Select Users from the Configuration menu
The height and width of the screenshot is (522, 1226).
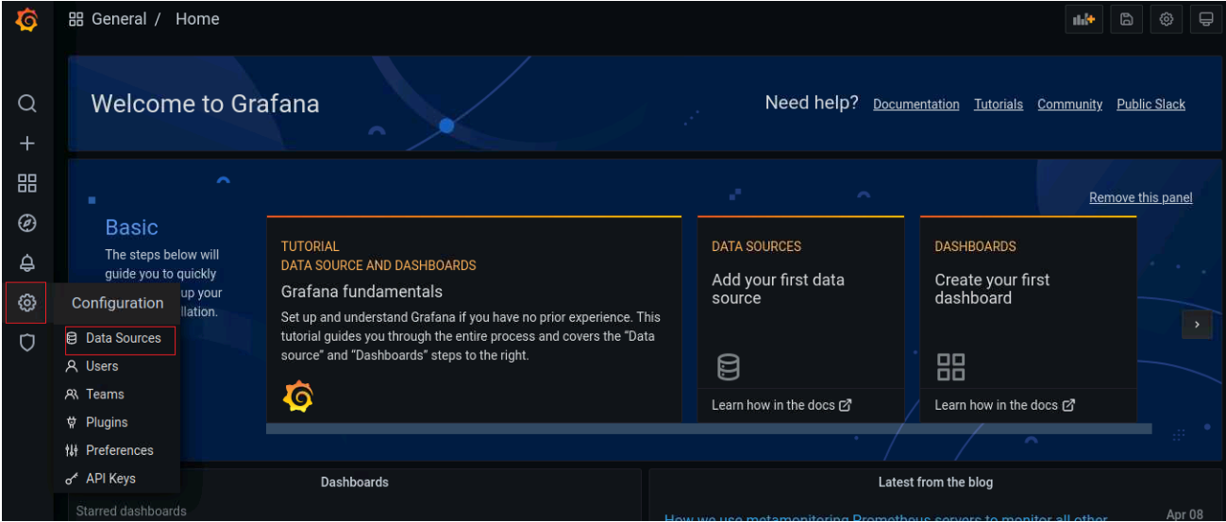coord(117,366)
